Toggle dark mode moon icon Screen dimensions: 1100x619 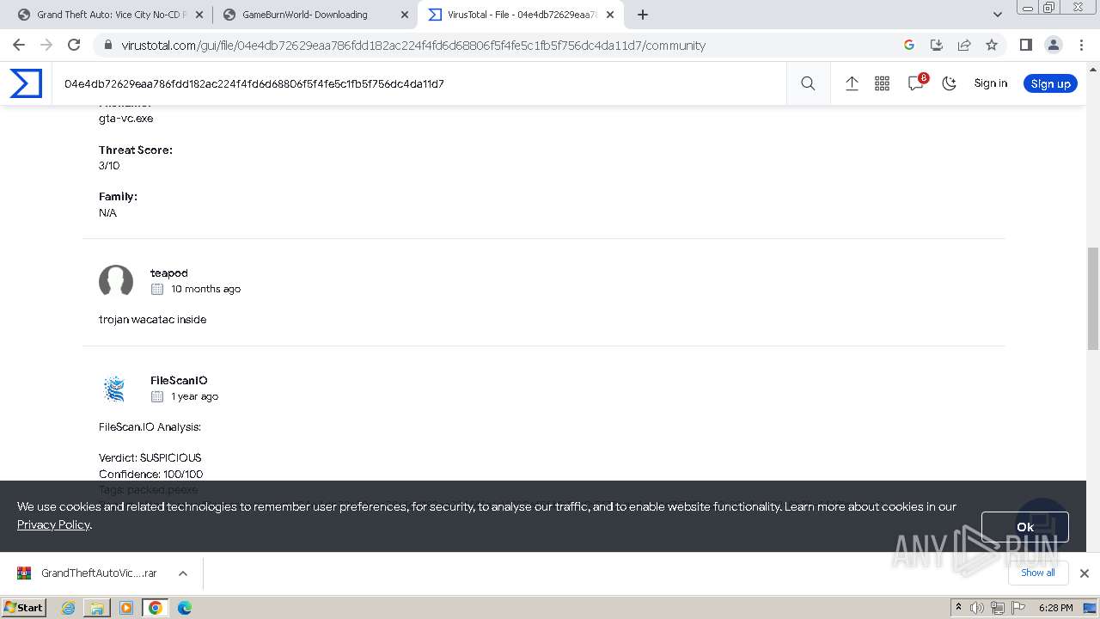949,83
